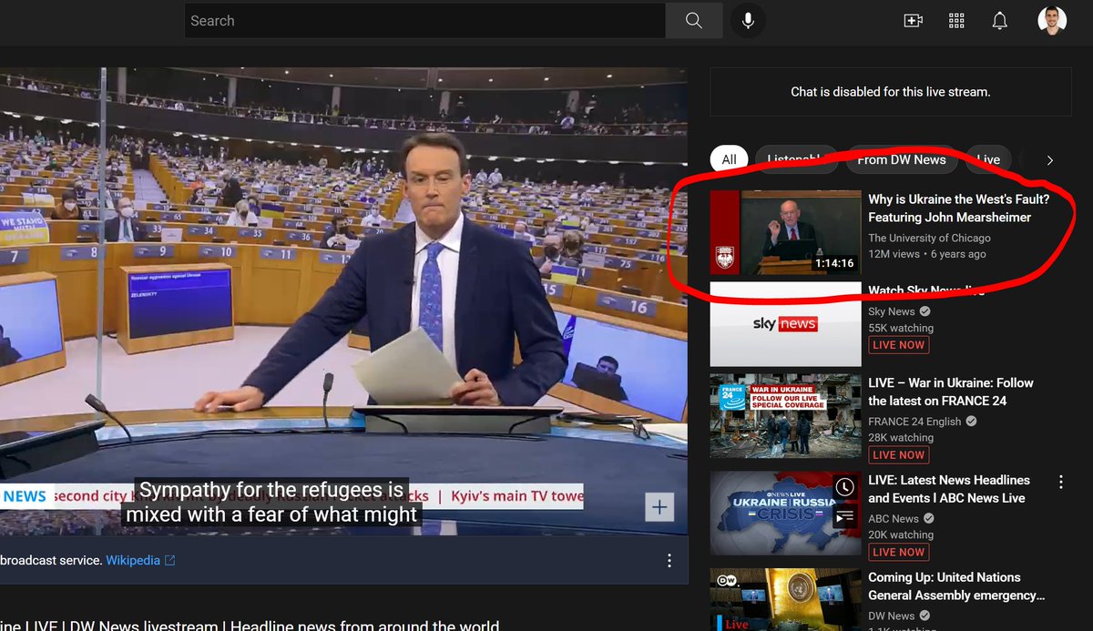Click 'Chat is disabled for this live stream' notice
Screen dimensions: 1093x631
pos(891,91)
